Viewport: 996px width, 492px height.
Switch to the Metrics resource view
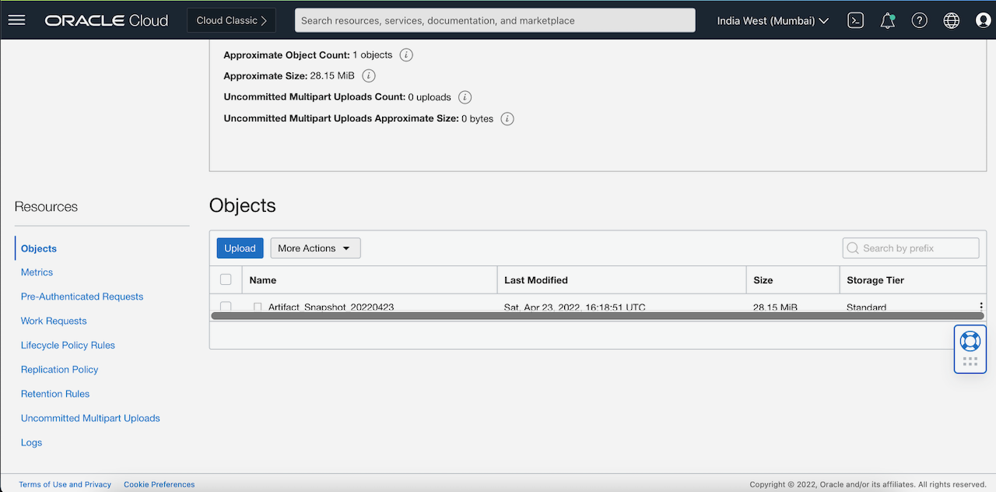[37, 272]
